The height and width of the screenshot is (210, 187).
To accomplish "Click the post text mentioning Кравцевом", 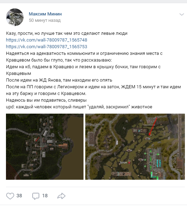I will click(x=93, y=70).
